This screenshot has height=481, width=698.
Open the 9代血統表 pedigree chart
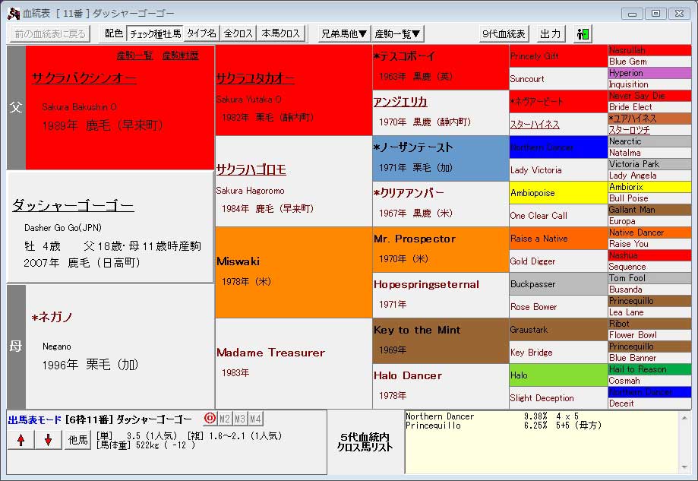pyautogui.click(x=504, y=34)
